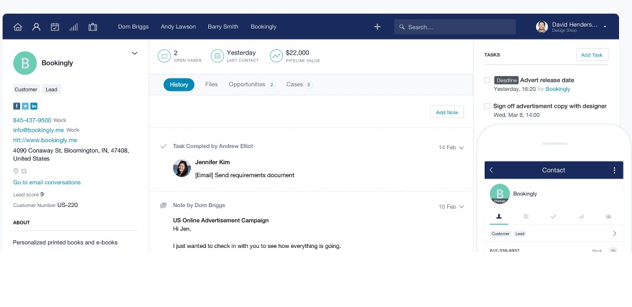Screen dimensions: 632x307
Task: Click the info@bookingly.me email link
Action: [39, 130]
